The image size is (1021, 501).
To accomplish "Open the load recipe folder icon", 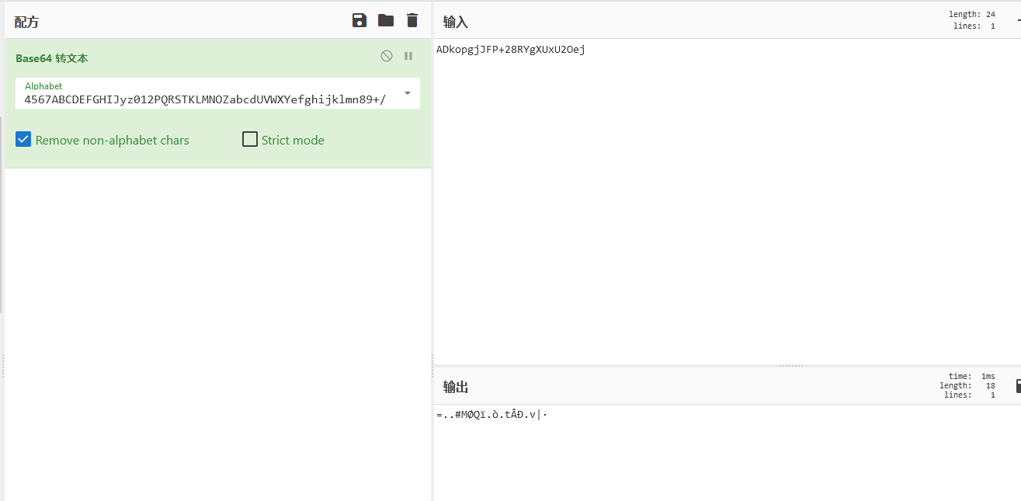I will click(386, 20).
